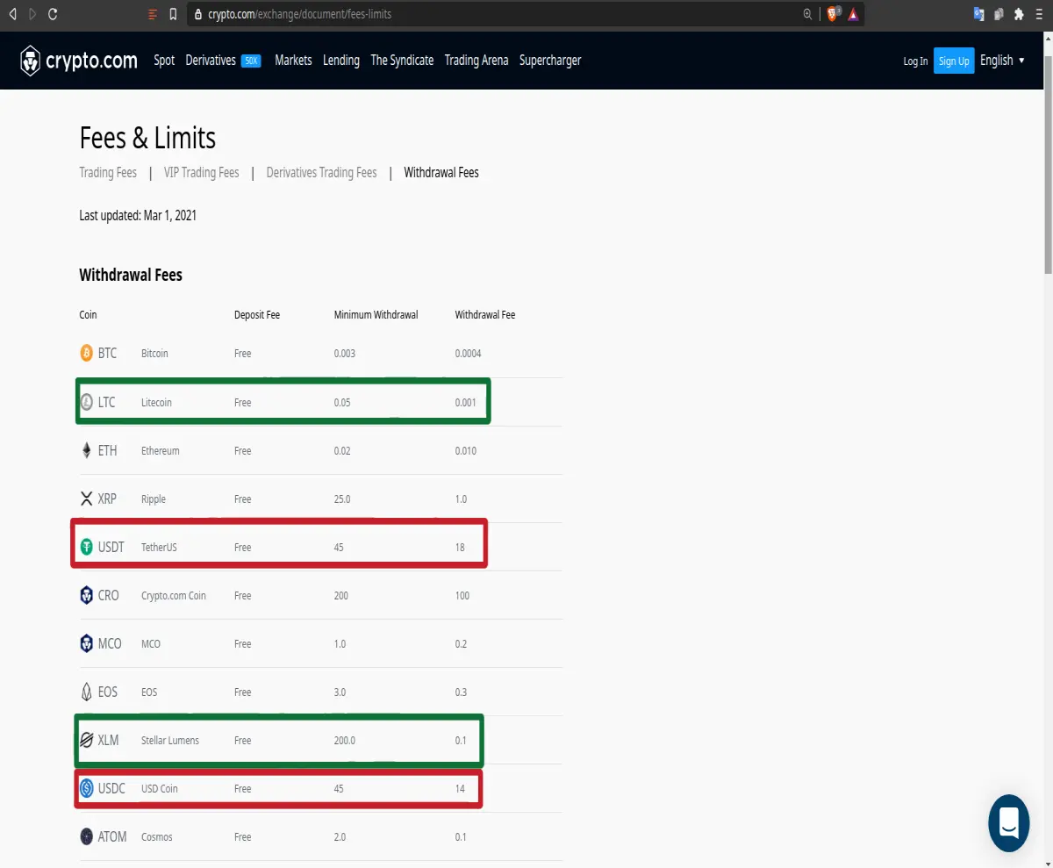Viewport: 1053px width, 868px height.
Task: Click the CRO coin icon
Action: tap(86, 595)
